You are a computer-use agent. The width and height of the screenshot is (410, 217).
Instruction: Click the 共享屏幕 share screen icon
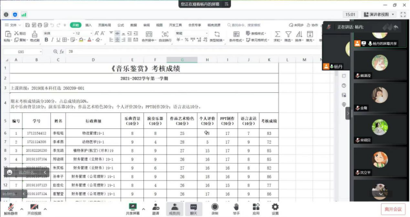tap(133, 209)
